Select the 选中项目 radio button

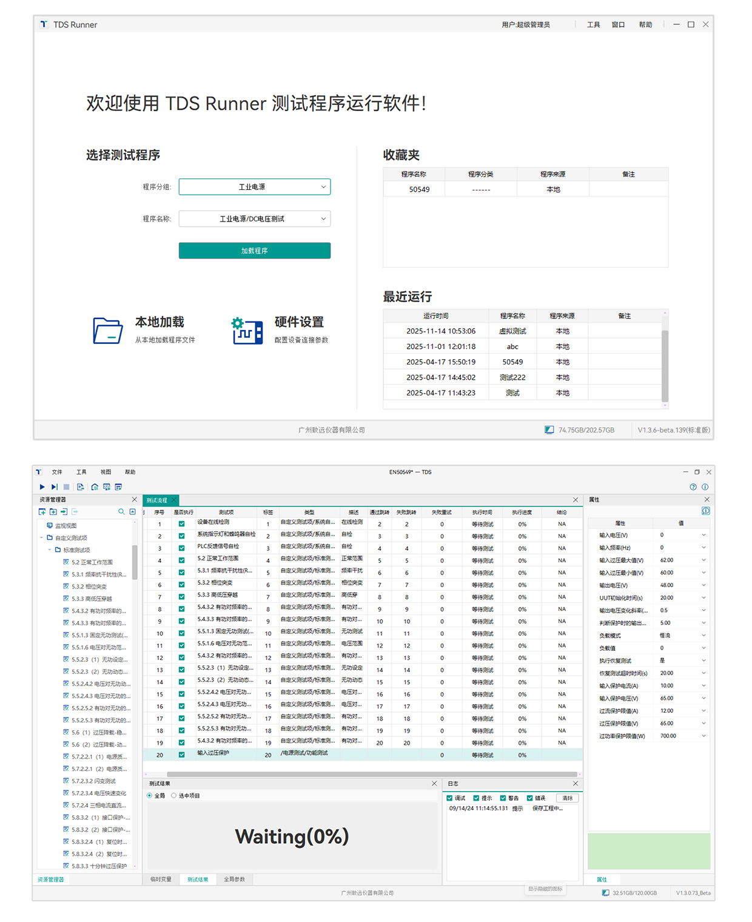174,796
